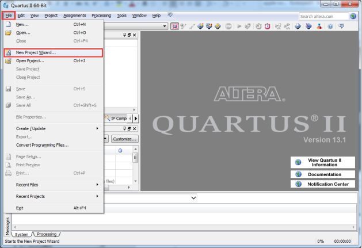The image size is (362, 248).
Task: Click the task list vertical scrollbar thumb
Action: (x=135, y=158)
